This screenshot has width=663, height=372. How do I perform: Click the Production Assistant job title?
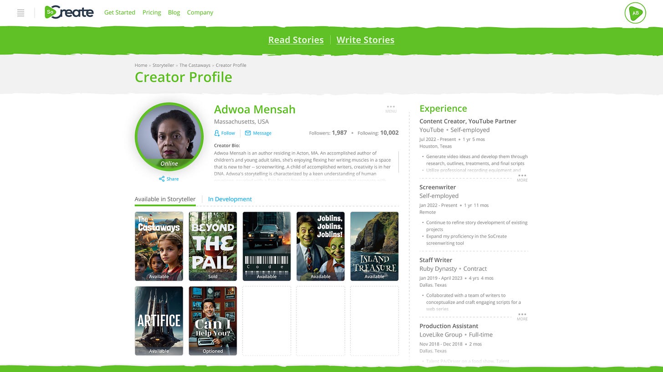point(449,326)
